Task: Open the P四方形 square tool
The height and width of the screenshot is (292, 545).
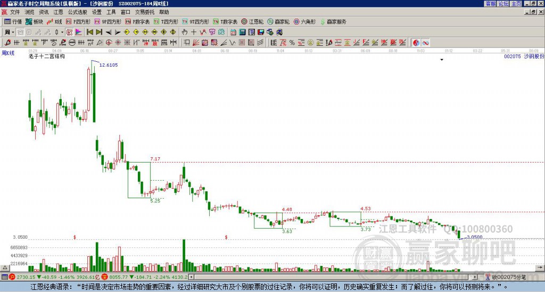Action: (78, 21)
